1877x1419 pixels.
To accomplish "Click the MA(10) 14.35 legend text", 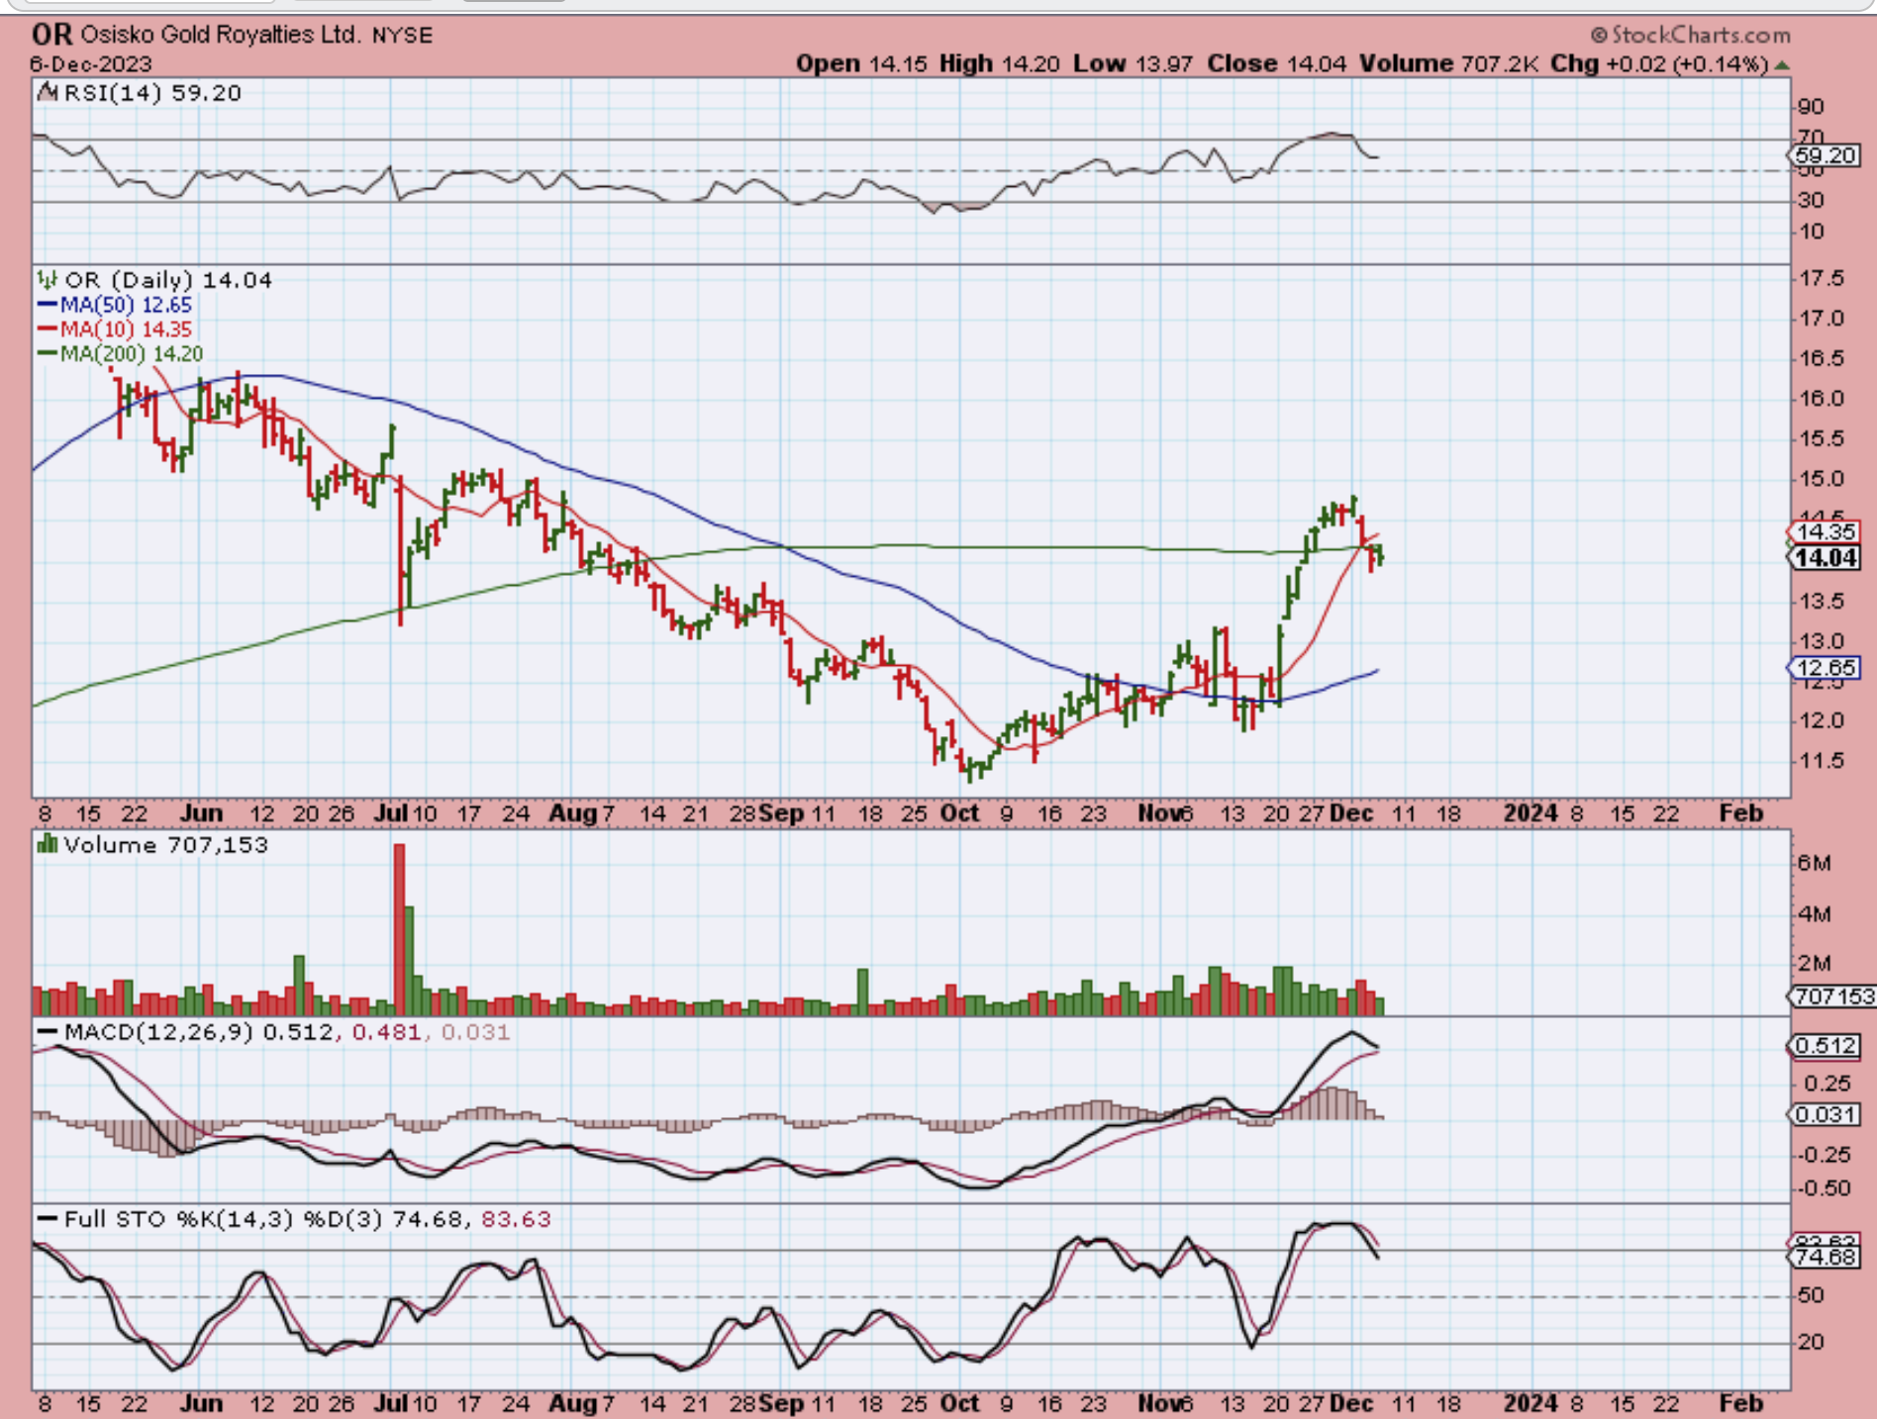I will (x=126, y=330).
